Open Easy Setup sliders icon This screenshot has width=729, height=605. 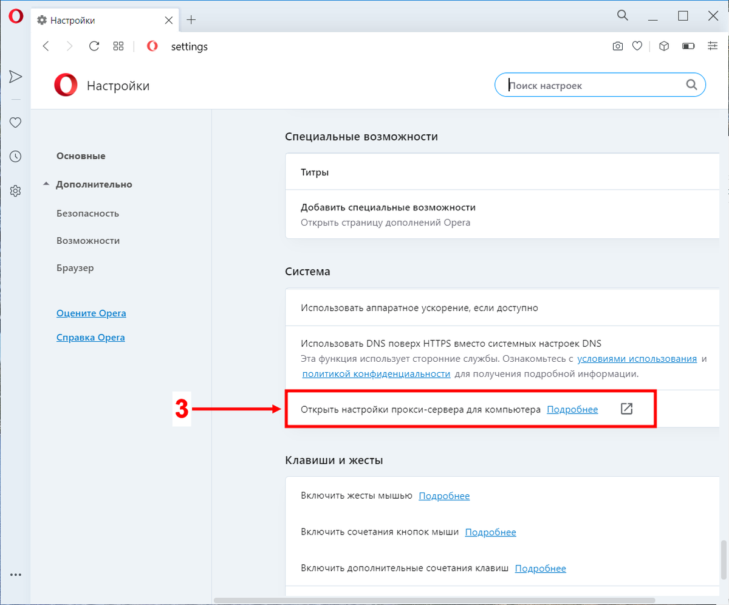click(x=713, y=46)
